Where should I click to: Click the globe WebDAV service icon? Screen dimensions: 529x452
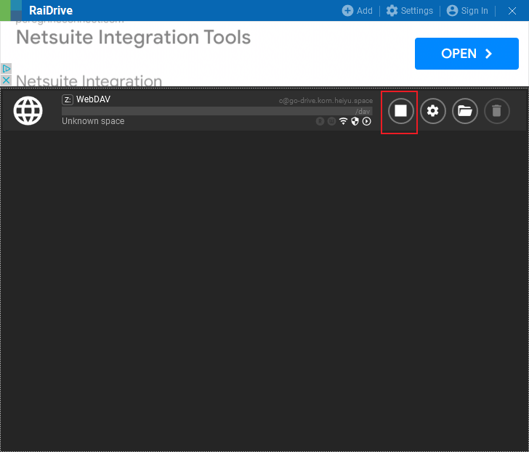coord(28,111)
